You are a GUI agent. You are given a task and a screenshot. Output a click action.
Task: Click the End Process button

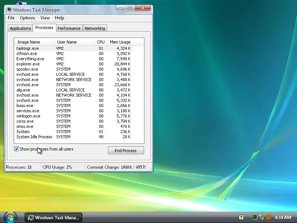pos(126,151)
